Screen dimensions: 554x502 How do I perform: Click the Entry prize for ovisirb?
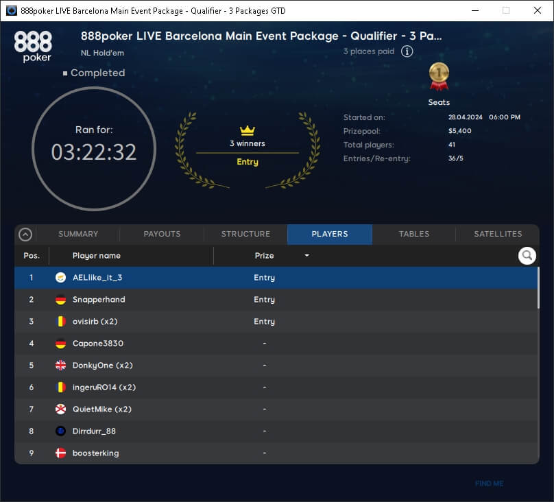[264, 322]
